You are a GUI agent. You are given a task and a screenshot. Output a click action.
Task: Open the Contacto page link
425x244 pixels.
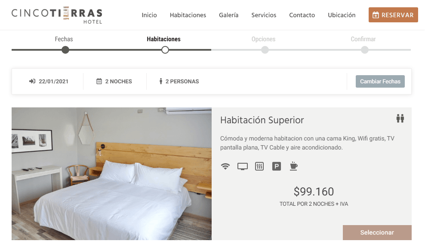click(x=302, y=15)
